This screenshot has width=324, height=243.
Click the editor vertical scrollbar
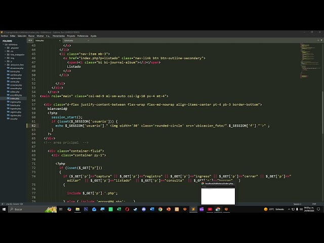322,112
